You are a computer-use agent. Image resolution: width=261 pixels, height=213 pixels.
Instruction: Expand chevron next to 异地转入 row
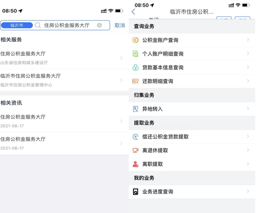pyautogui.click(x=248, y=109)
